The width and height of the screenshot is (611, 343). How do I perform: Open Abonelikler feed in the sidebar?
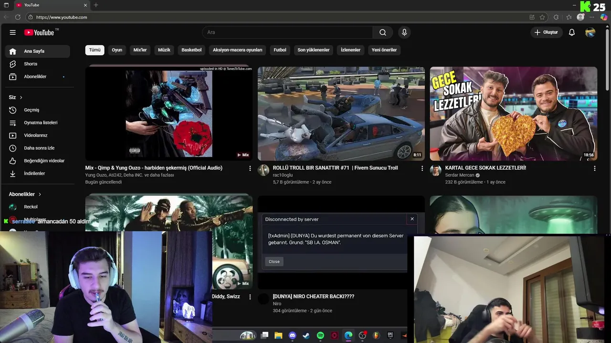[38, 77]
